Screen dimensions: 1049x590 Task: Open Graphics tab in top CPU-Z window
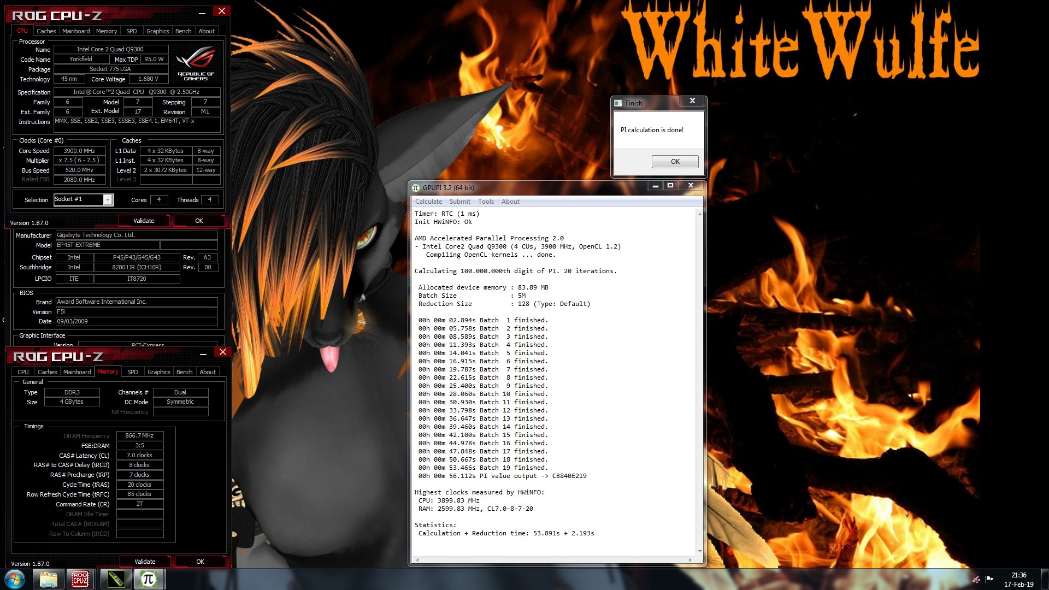tap(157, 31)
